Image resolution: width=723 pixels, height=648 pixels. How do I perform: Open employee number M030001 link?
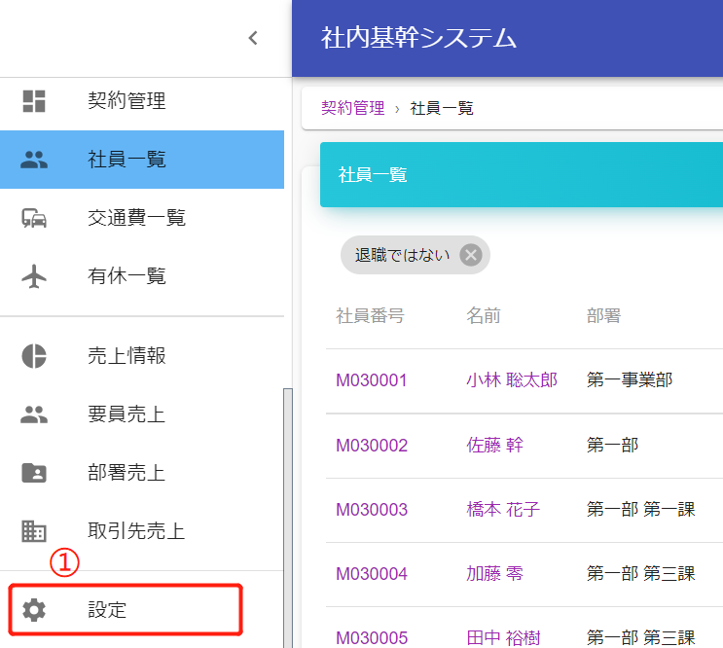(x=372, y=380)
